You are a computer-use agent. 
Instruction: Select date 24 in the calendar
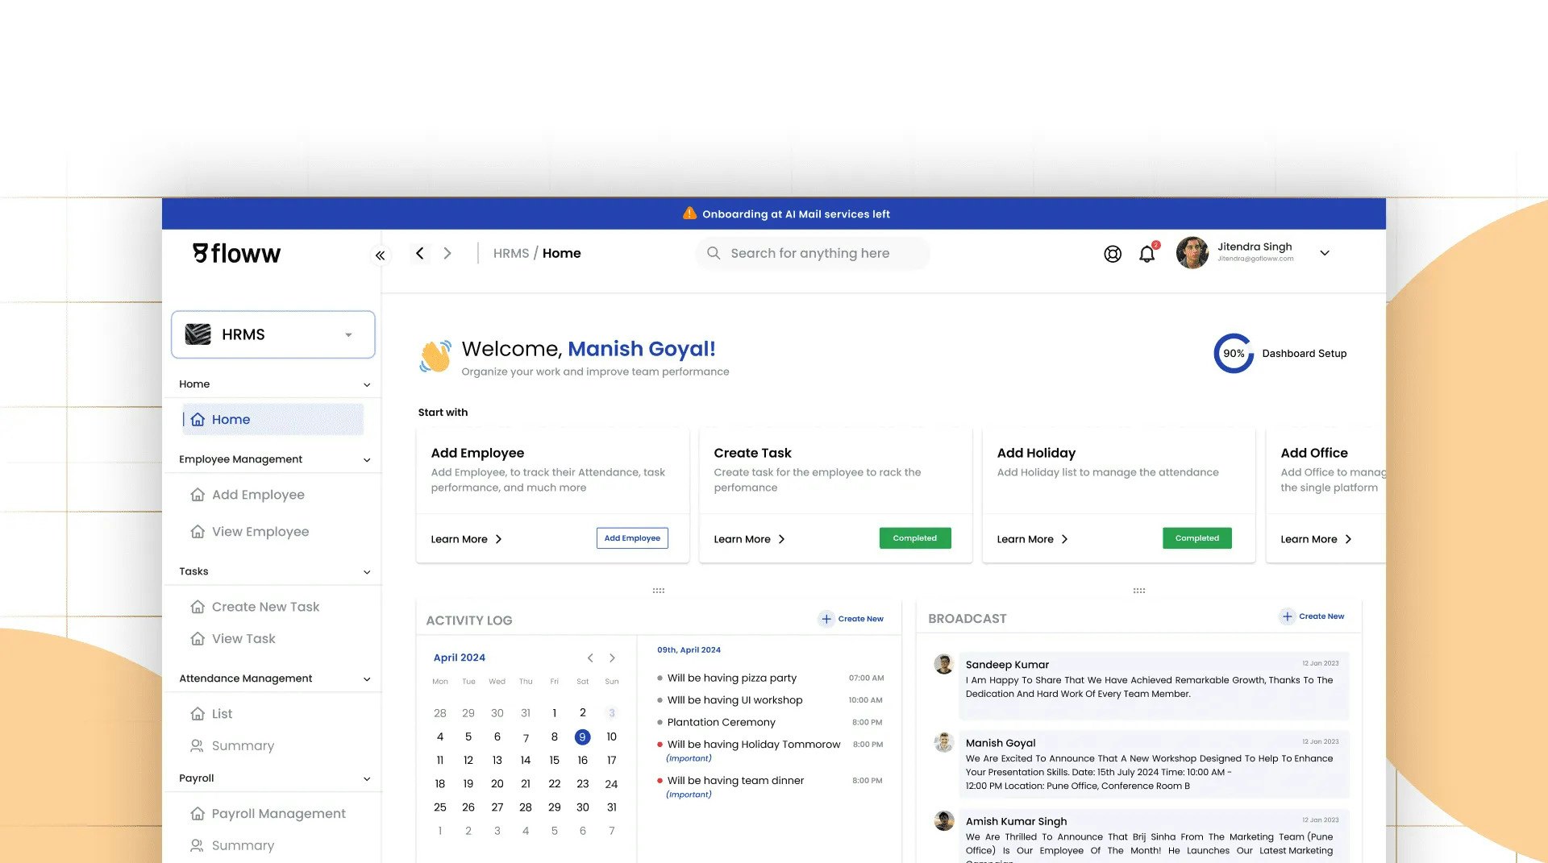coord(611,784)
